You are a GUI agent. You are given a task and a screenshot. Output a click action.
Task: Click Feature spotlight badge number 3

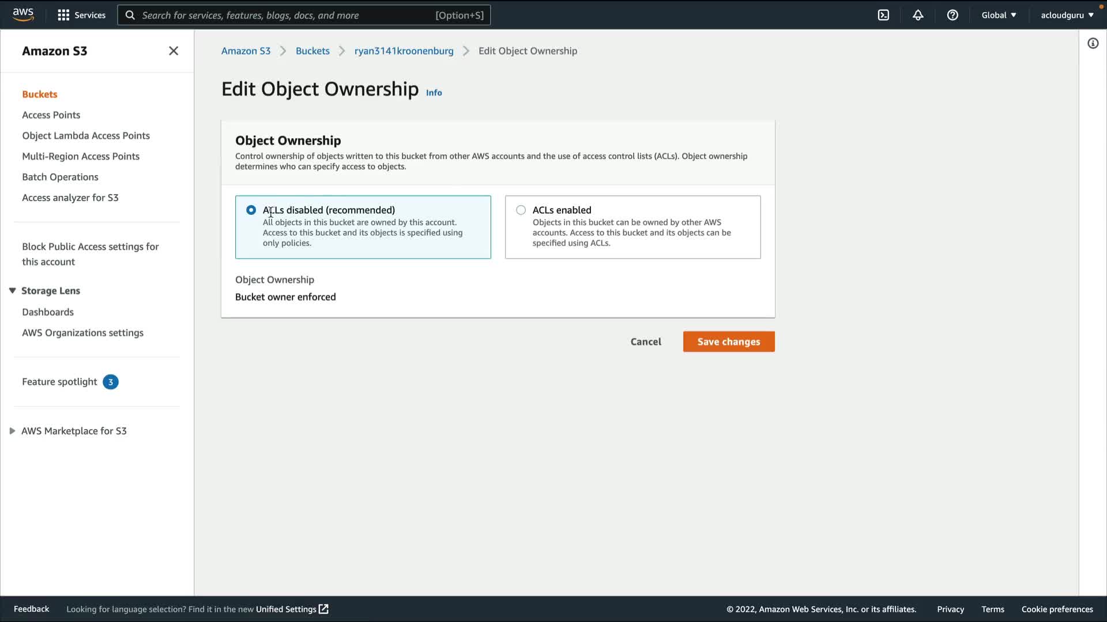click(x=111, y=382)
